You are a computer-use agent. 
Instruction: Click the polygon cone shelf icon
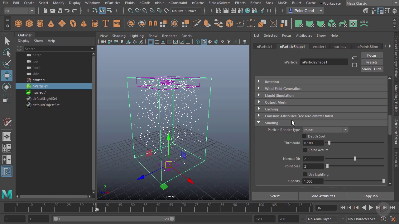pyautogui.click(x=51, y=24)
